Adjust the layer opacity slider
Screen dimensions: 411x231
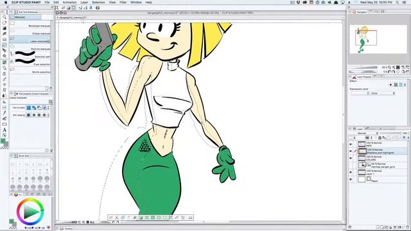(x=390, y=133)
